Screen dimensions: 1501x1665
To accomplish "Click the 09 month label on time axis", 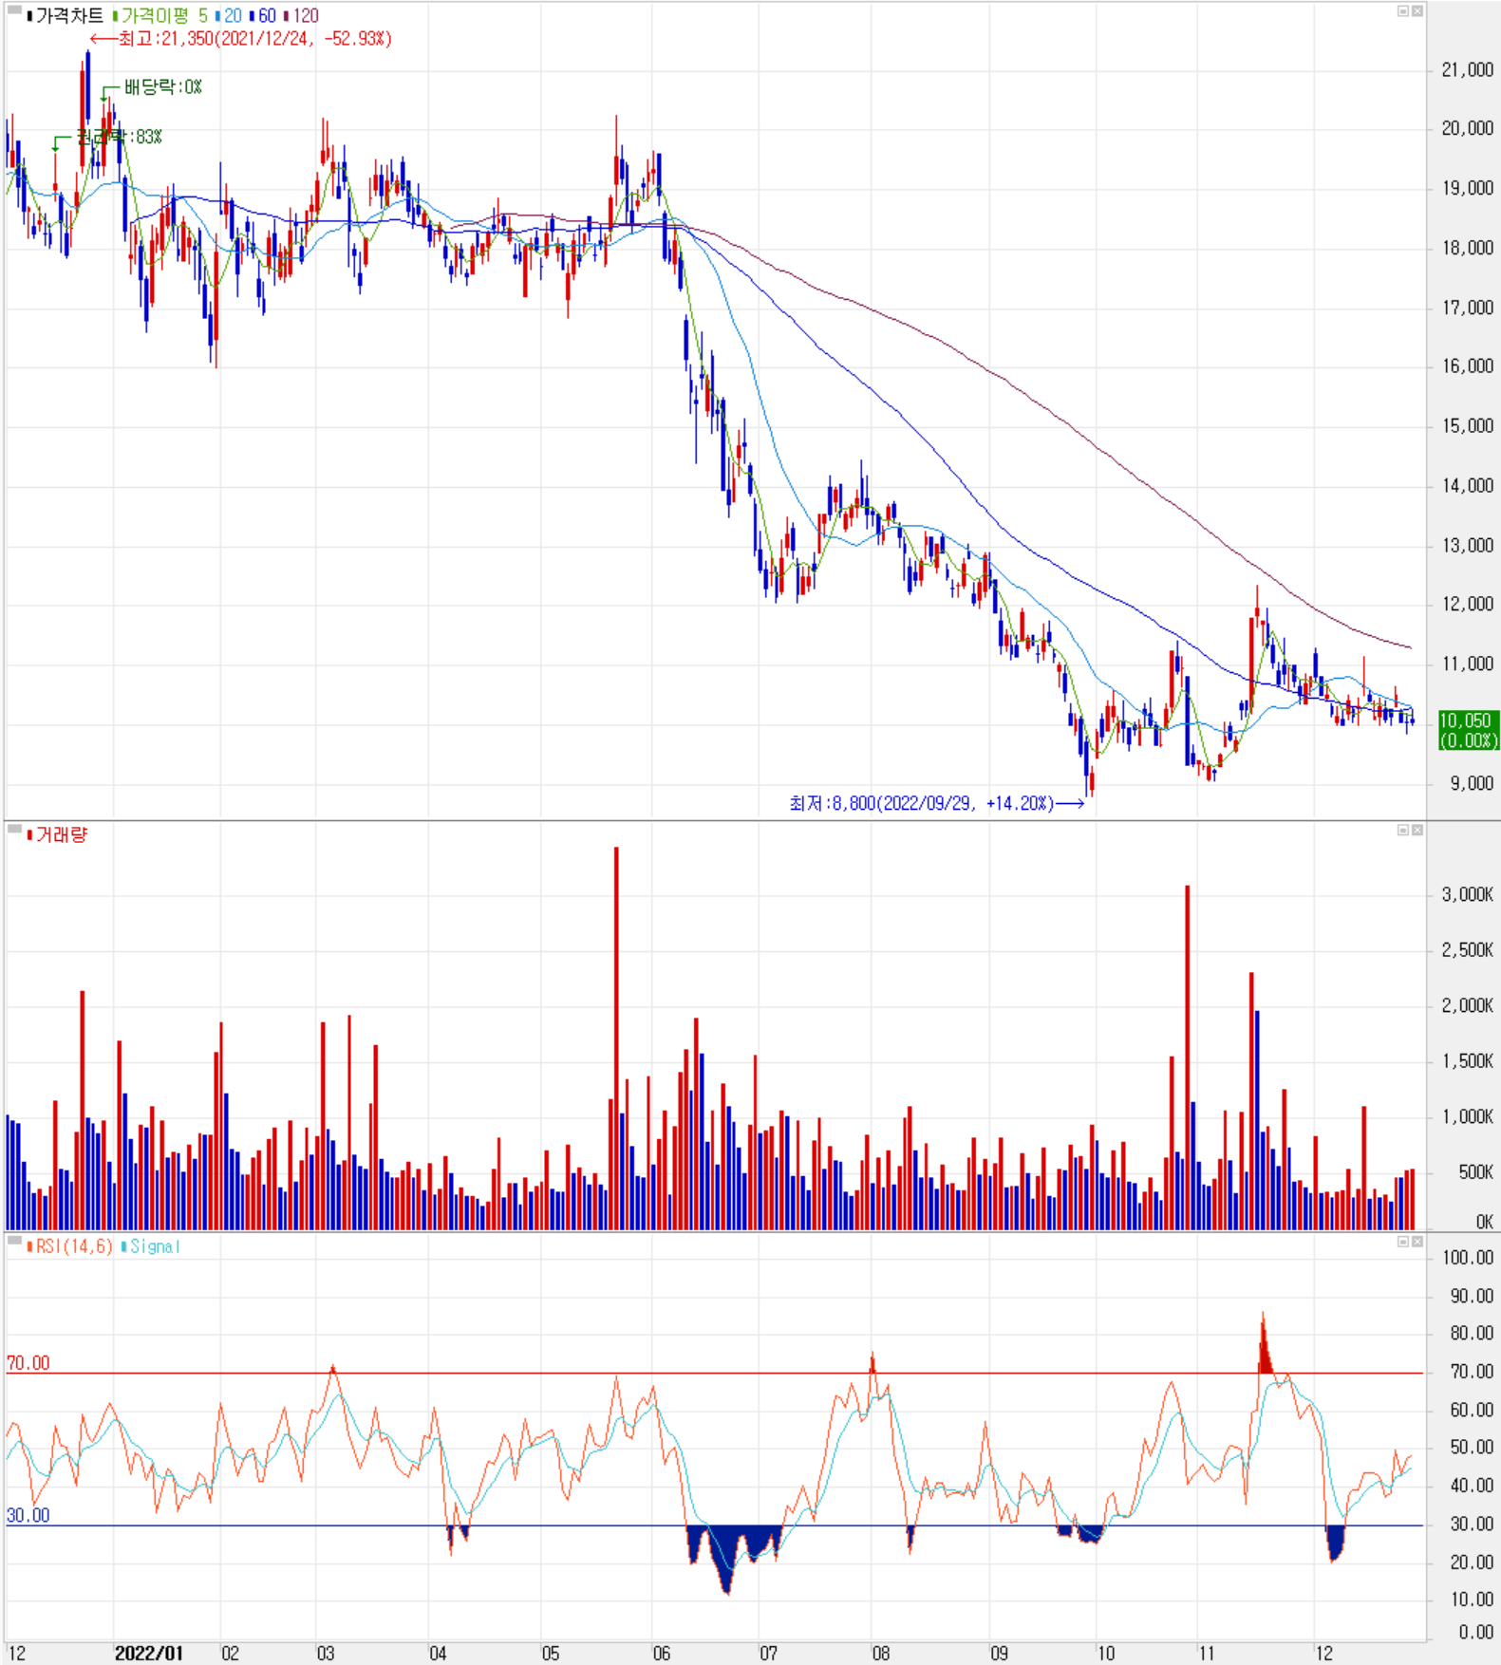I will pos(999,1653).
